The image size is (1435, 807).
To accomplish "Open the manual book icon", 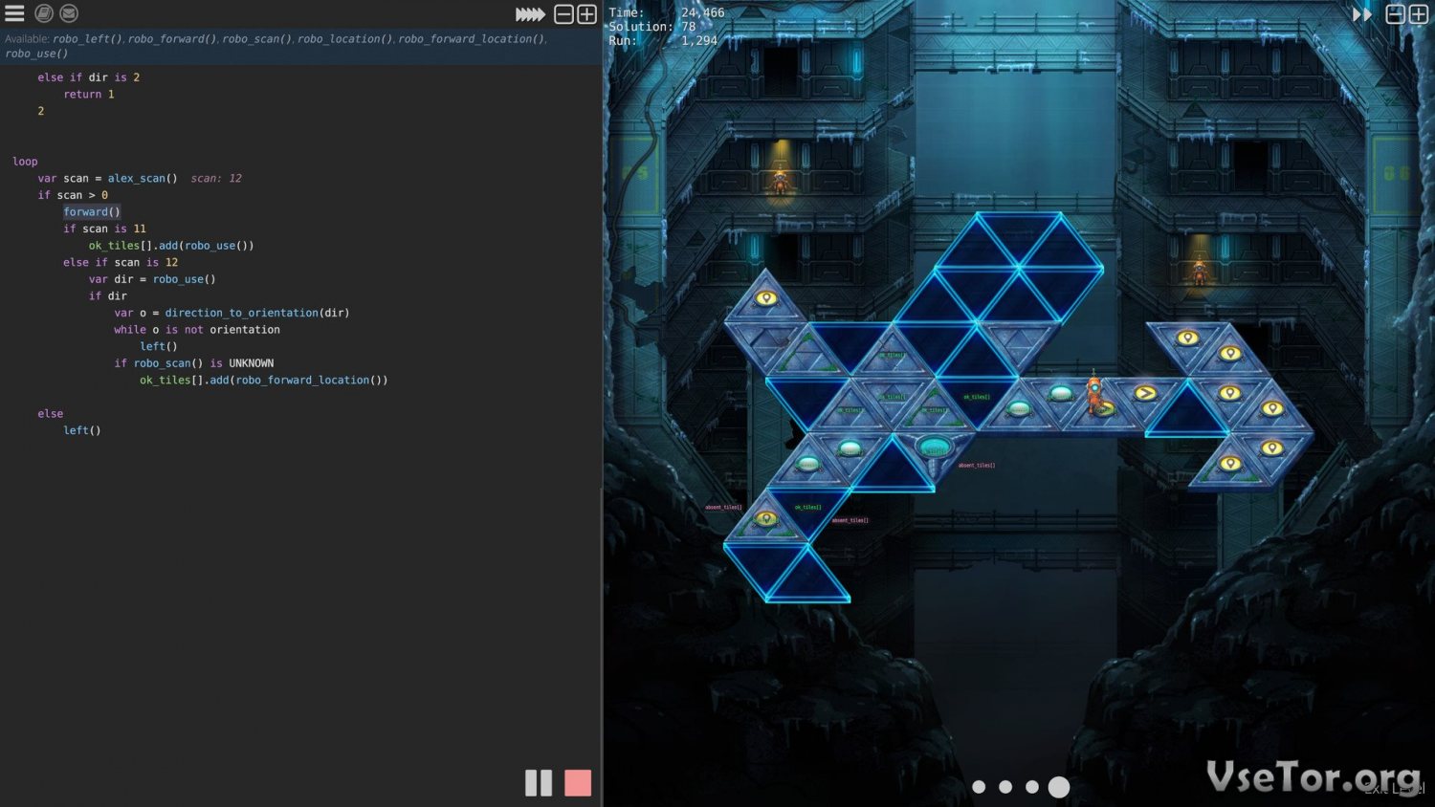I will tap(44, 13).
